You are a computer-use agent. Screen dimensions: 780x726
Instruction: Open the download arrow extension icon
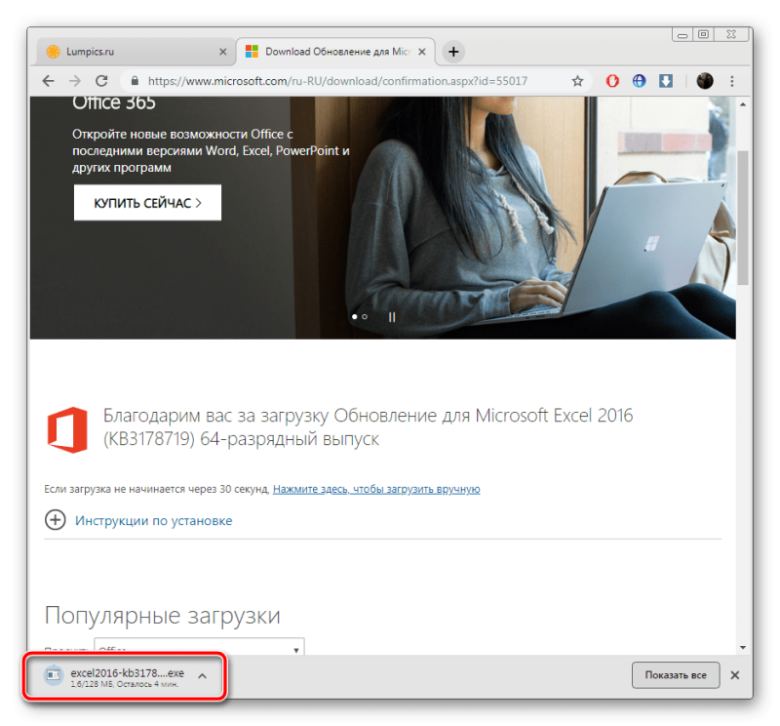tap(666, 81)
